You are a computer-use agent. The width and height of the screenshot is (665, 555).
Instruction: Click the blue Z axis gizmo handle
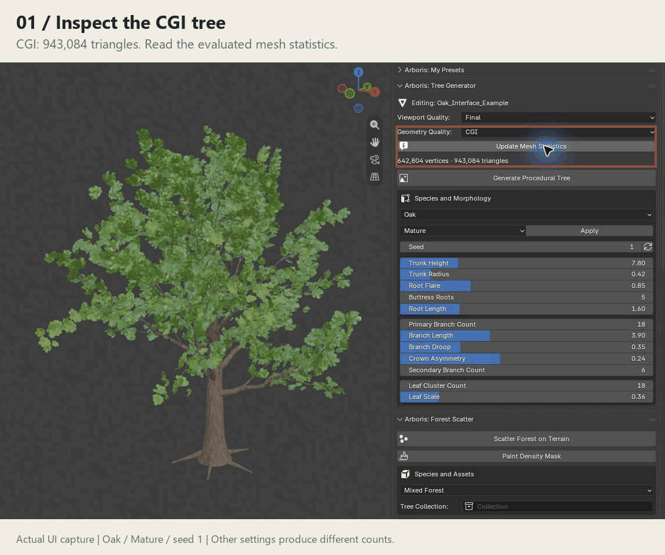tap(359, 72)
